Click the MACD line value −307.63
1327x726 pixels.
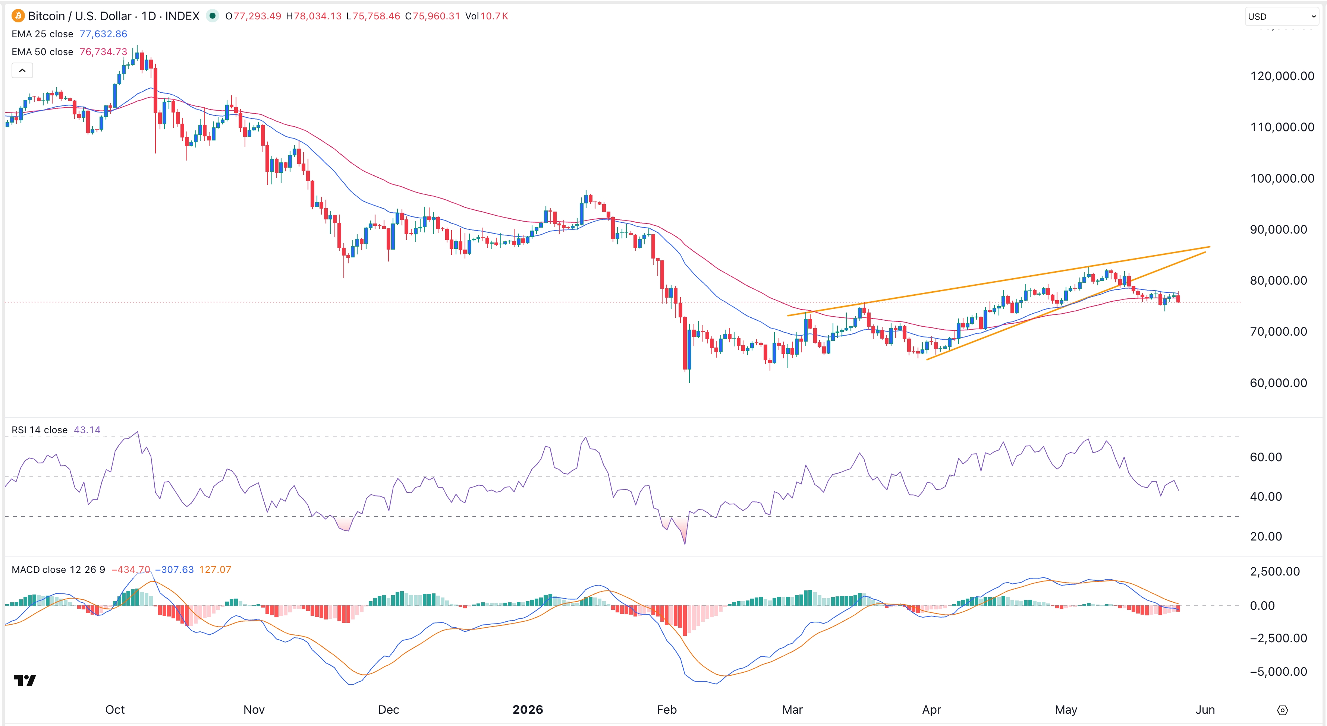point(174,570)
